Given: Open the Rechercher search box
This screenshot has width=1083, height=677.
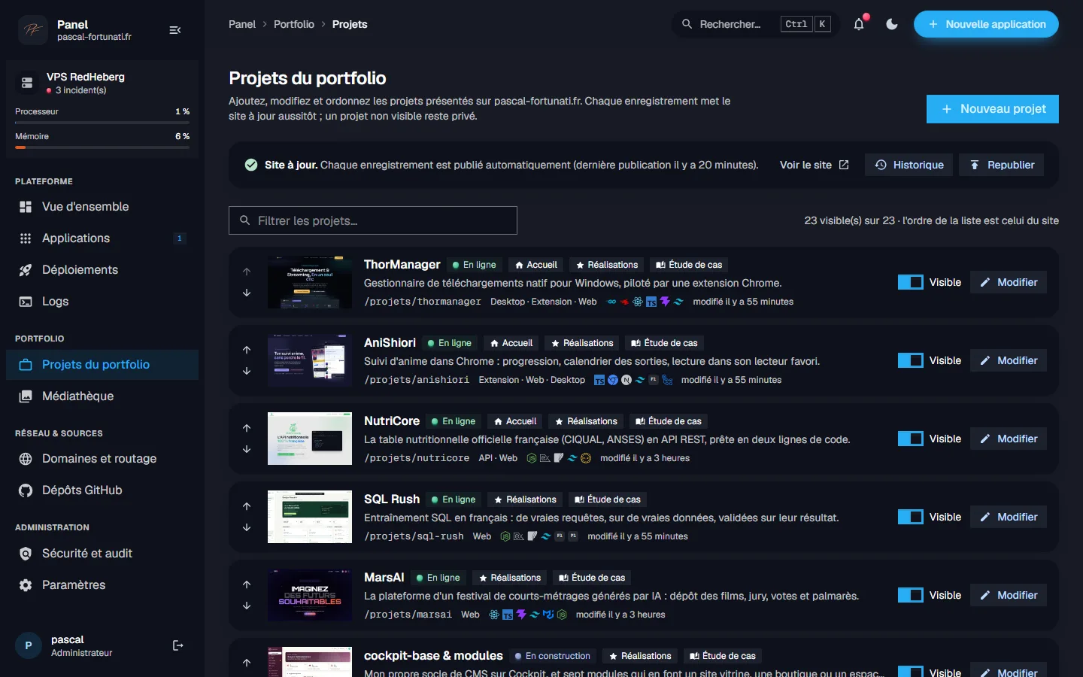Looking at the screenshot, I should [x=754, y=24].
